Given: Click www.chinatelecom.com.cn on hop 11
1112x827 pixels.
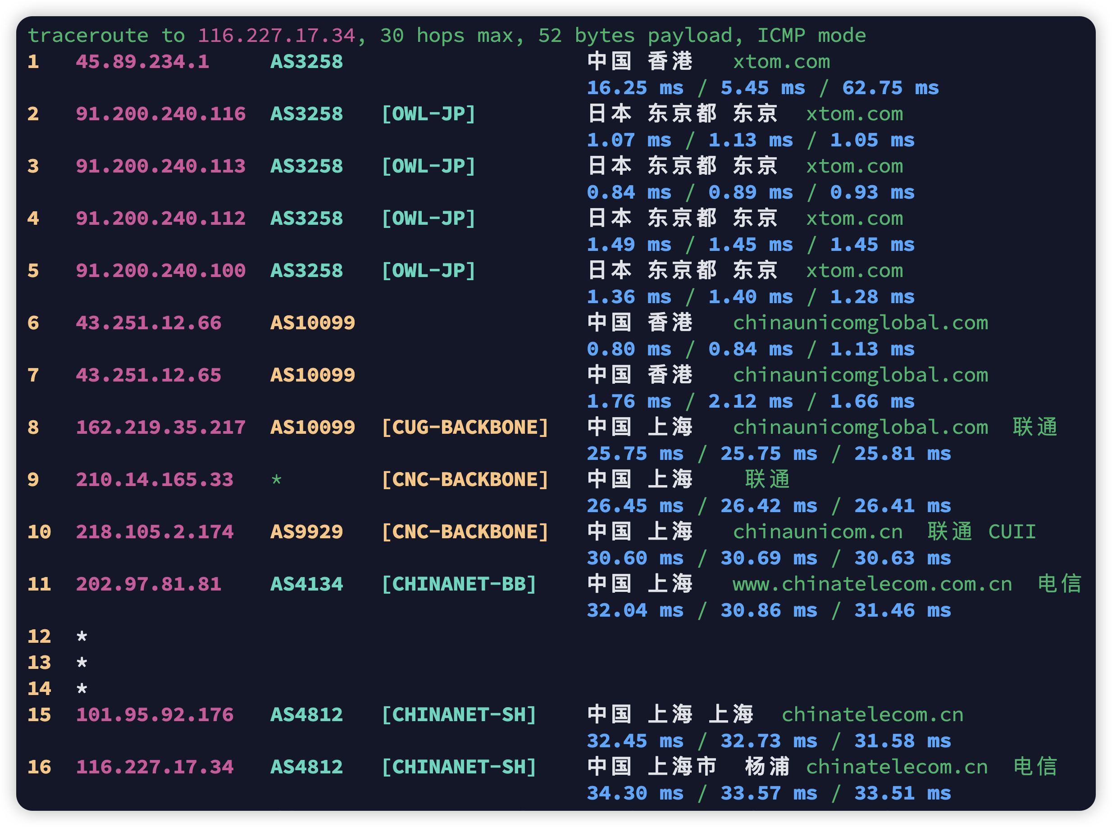Looking at the screenshot, I should click(x=872, y=584).
